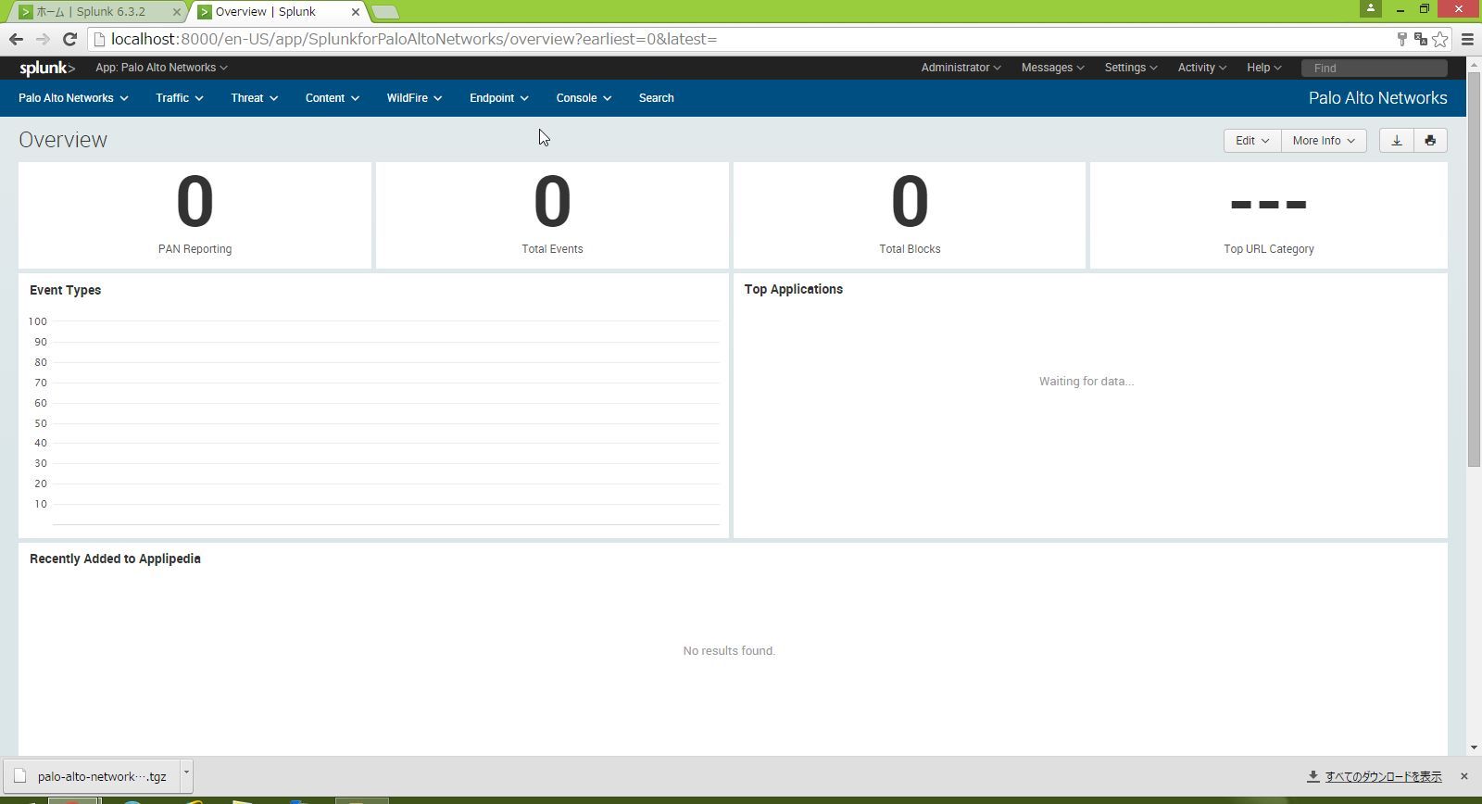Click the Total Events value panel

point(552,216)
